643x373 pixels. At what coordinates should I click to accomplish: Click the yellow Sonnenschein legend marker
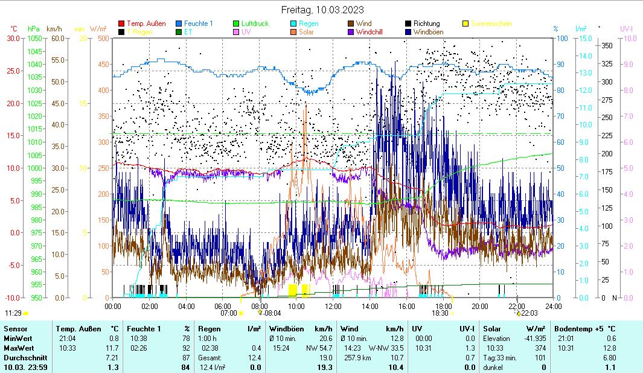click(x=466, y=24)
